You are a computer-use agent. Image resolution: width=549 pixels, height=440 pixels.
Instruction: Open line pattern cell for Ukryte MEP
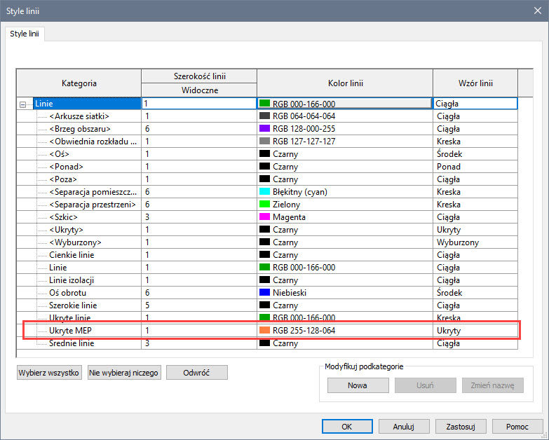coord(475,330)
